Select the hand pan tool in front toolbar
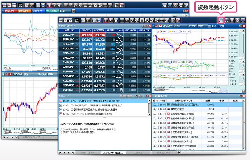This screenshot has width=250, height=160. pos(116,20)
